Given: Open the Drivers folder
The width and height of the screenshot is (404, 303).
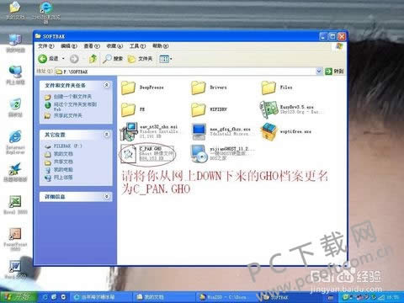Looking at the screenshot, I should pyautogui.click(x=209, y=88).
